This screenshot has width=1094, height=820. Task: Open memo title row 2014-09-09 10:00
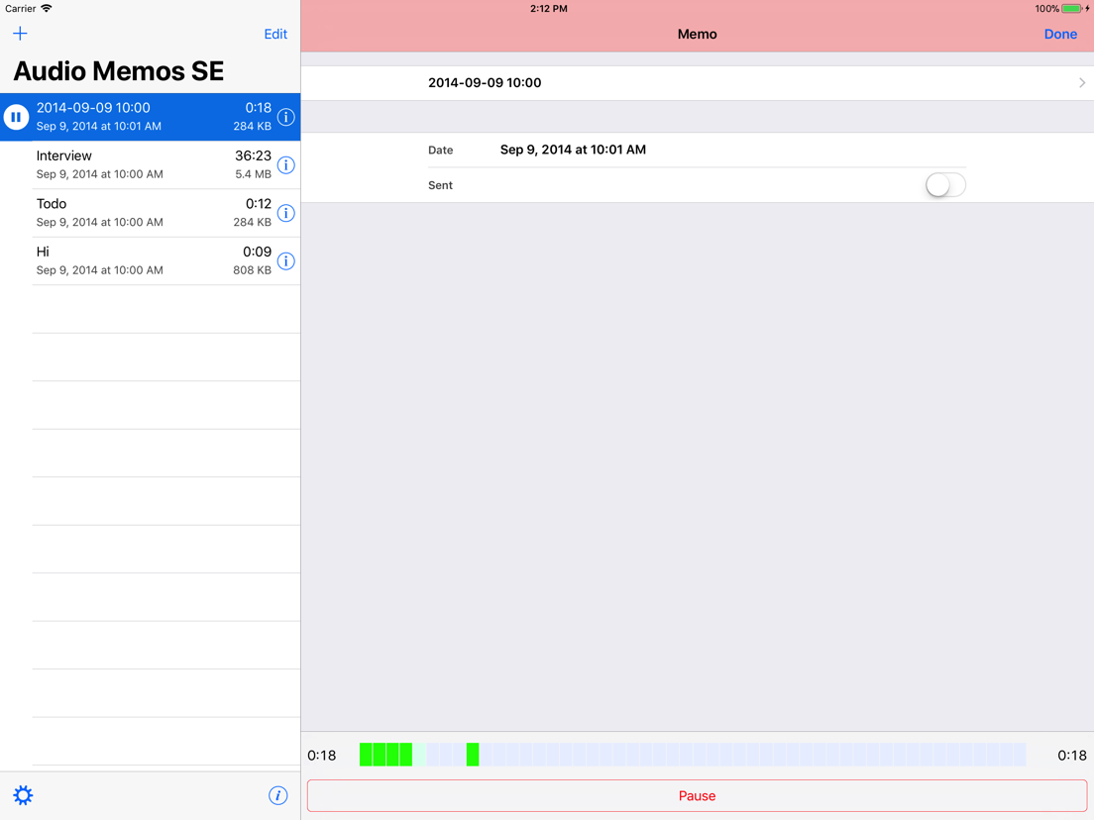pyautogui.click(x=697, y=83)
